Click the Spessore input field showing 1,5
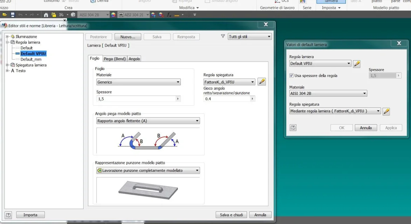 pyautogui.click(x=136, y=99)
